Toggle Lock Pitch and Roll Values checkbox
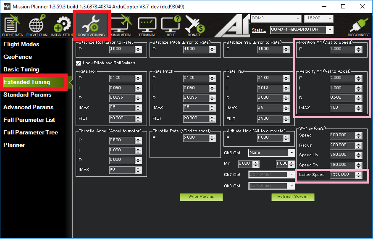Screen dimensions: 373x239 (79, 63)
